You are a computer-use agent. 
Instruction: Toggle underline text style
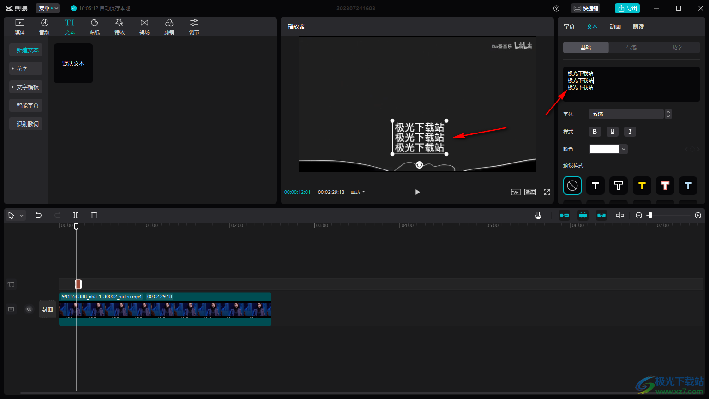pos(612,132)
